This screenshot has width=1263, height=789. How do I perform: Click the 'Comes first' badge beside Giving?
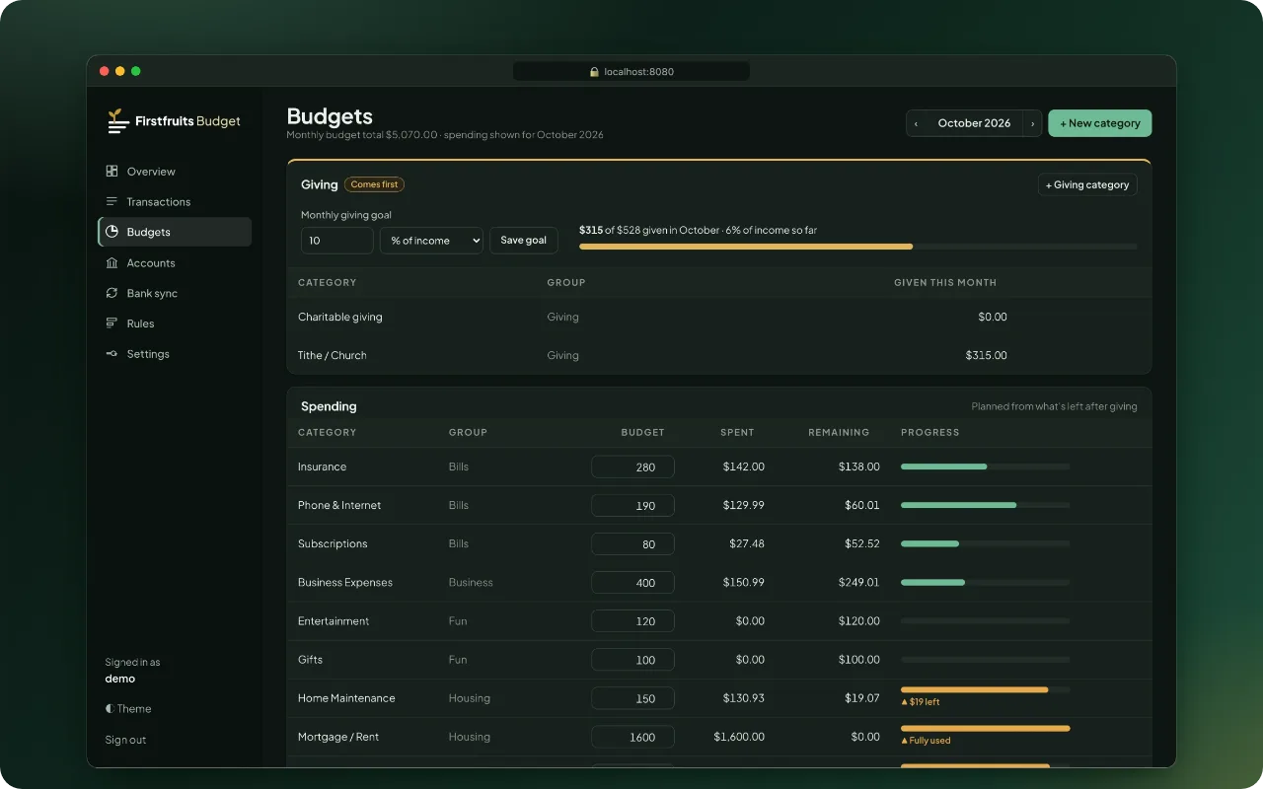pos(375,184)
